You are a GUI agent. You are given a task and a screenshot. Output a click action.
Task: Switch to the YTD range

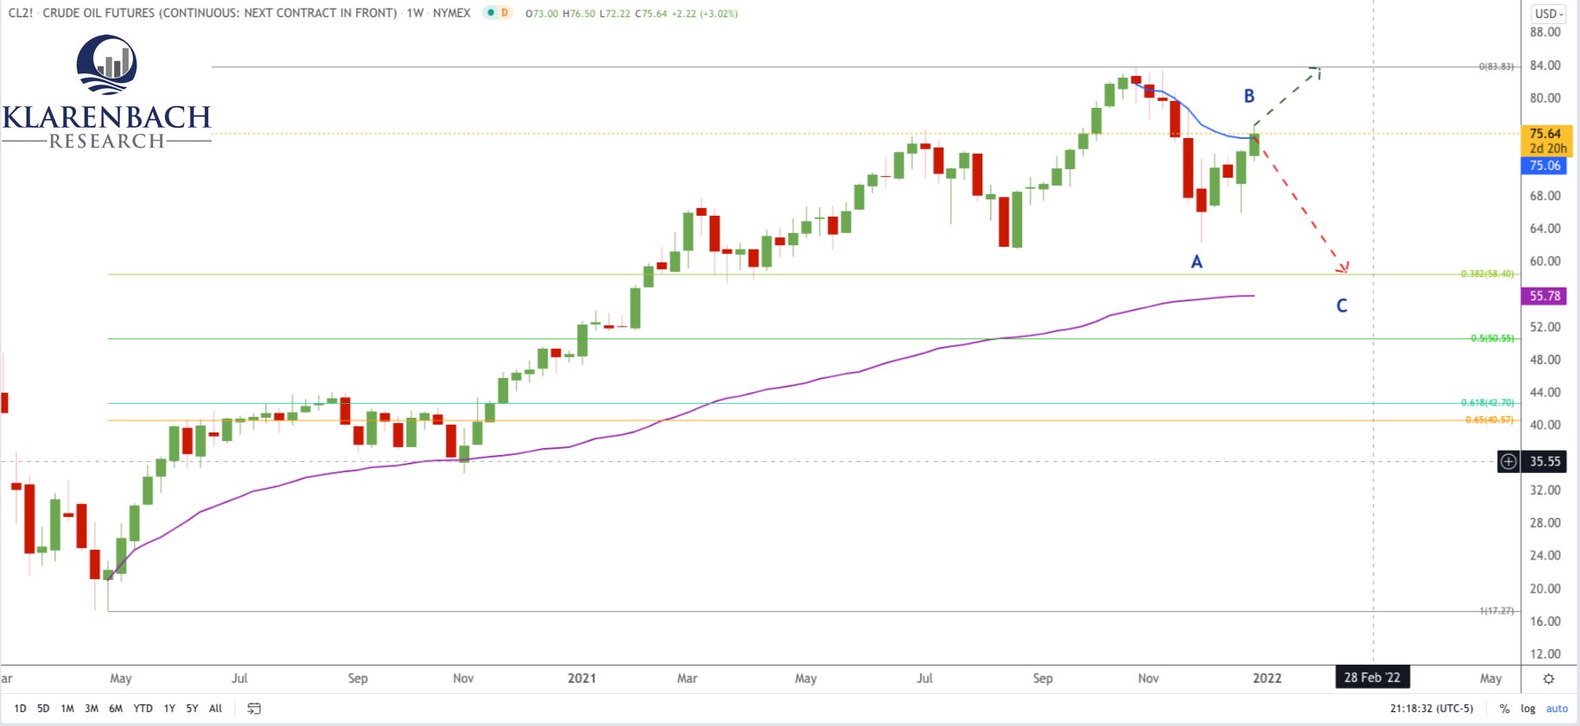tap(142, 708)
